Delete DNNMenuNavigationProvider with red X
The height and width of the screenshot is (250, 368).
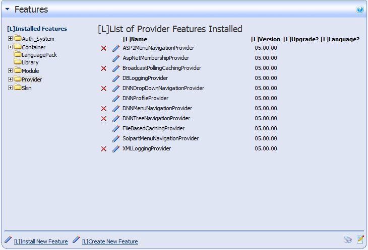tap(103, 109)
